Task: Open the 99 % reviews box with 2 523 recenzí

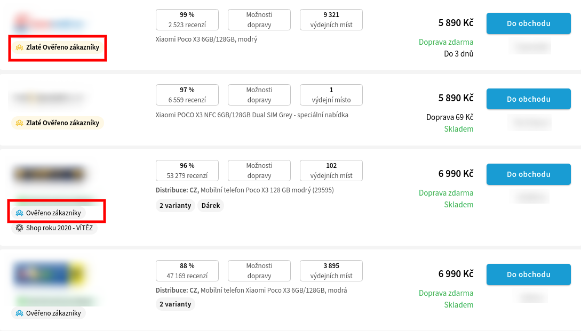Action: 187,20
